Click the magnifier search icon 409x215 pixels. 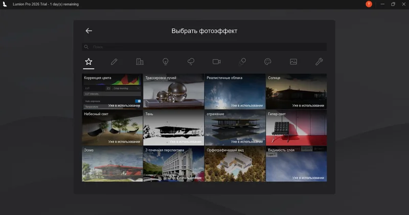coord(86,47)
